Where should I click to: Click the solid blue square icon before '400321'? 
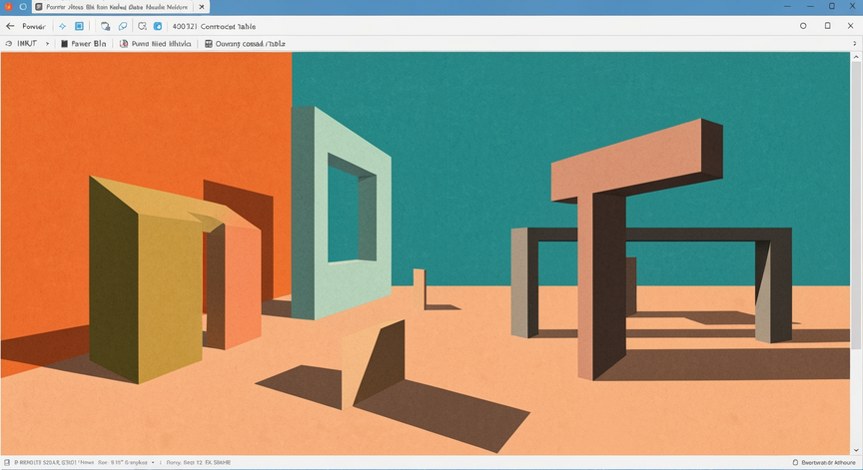point(158,26)
